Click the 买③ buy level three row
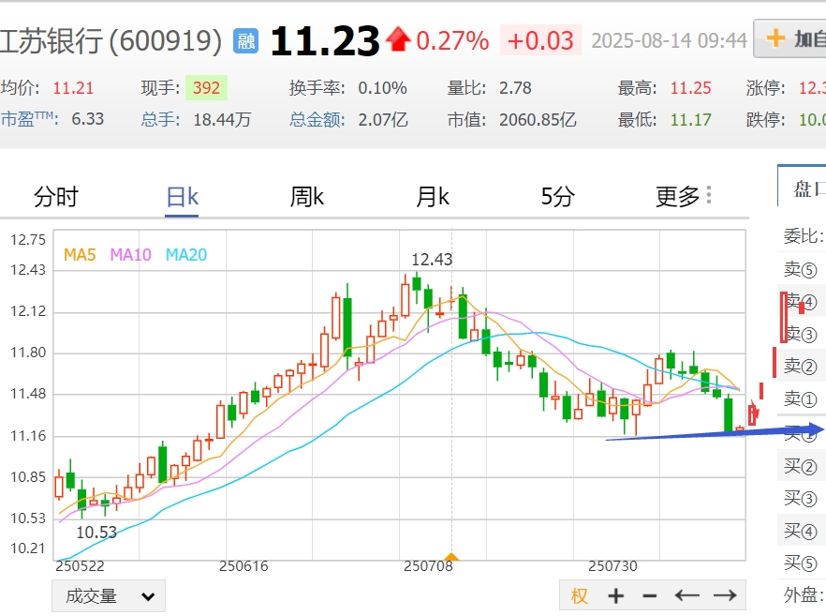826x616 pixels. (801, 498)
